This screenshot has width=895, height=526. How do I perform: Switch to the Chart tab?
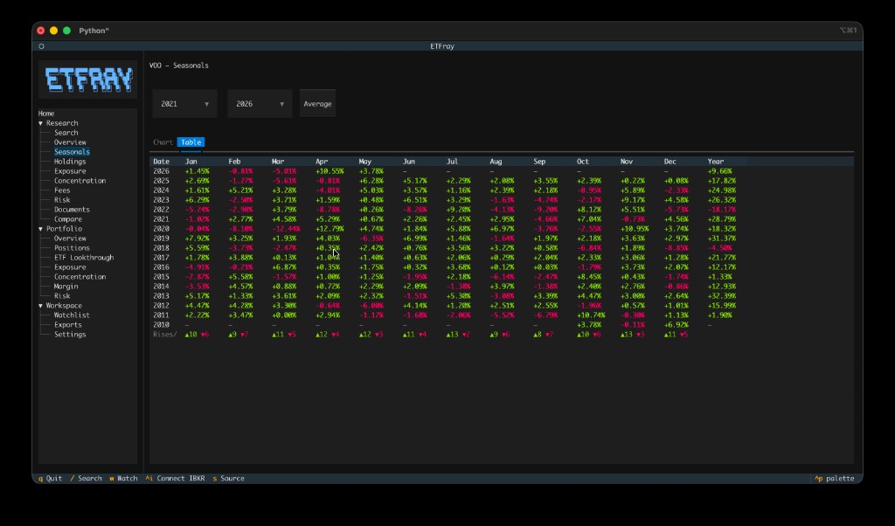coord(163,142)
